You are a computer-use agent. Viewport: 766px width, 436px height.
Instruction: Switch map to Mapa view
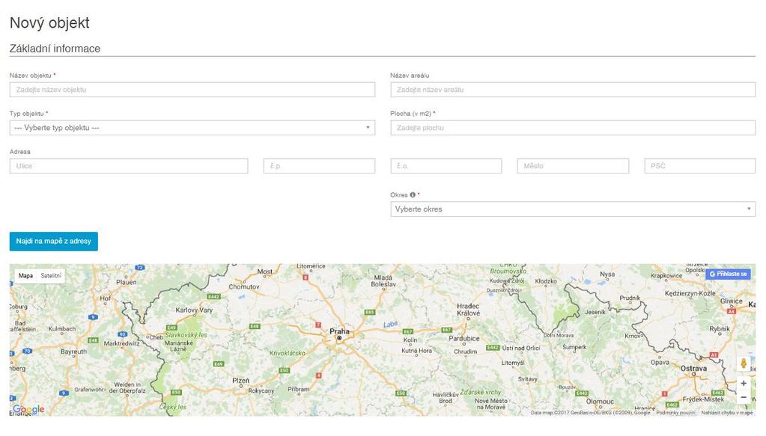click(x=26, y=276)
